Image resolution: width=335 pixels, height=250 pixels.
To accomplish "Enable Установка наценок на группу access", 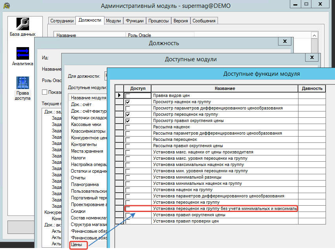I will (128, 190).
